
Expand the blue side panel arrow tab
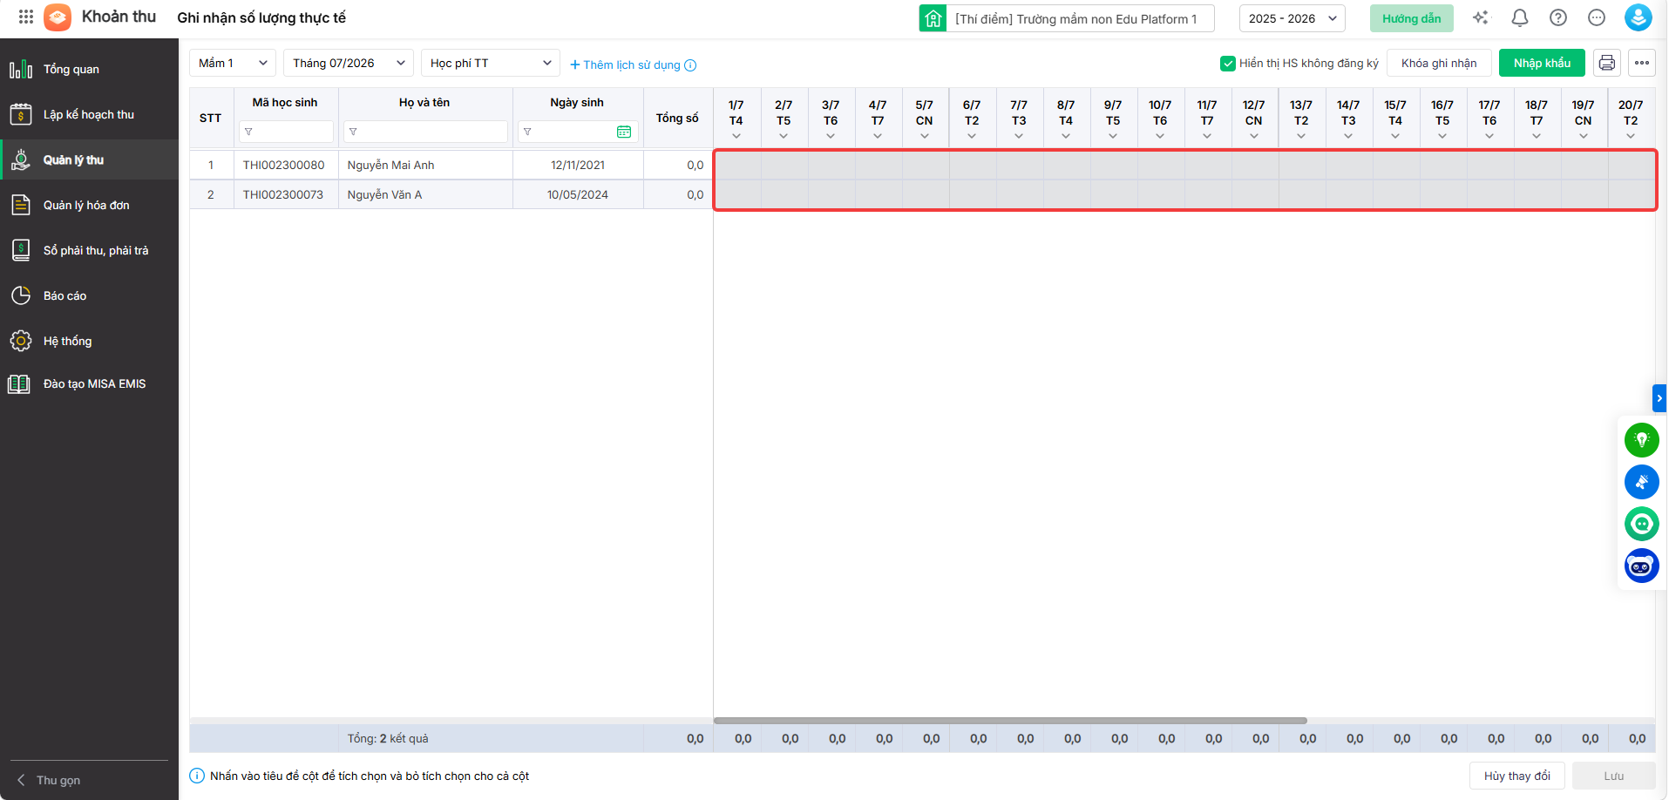pos(1659,398)
